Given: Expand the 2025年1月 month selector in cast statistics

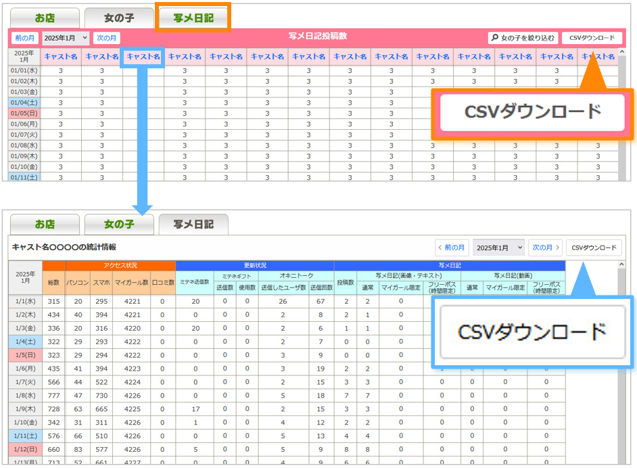Looking at the screenshot, I should point(498,248).
